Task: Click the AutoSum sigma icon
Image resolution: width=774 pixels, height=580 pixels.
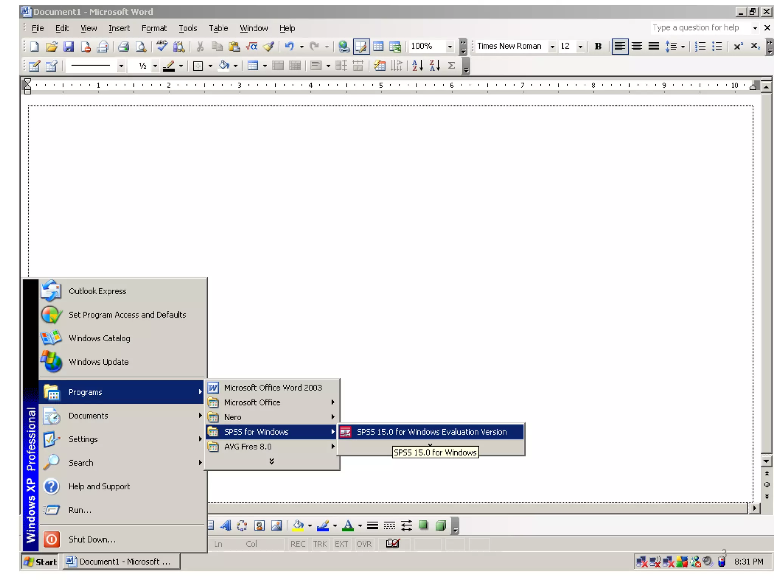Action: pos(451,66)
